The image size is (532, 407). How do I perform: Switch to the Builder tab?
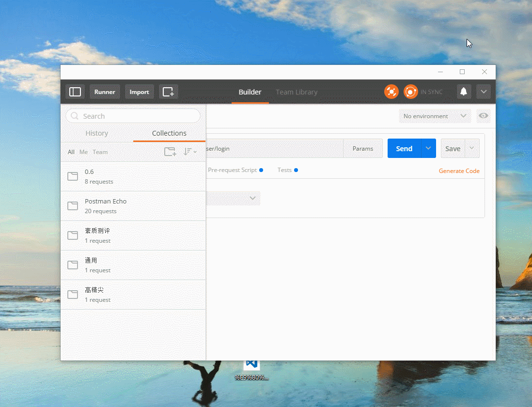250,92
